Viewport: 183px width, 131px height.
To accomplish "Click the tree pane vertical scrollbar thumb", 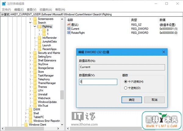I will (62, 95).
